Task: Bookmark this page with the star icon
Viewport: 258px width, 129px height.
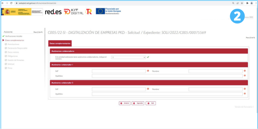Action: pyautogui.click(x=242, y=3)
